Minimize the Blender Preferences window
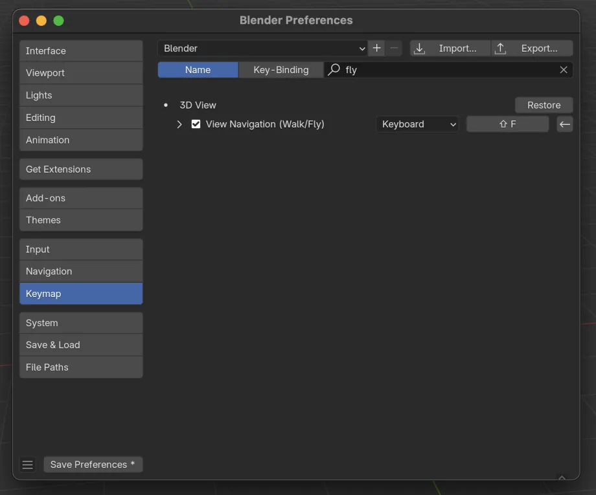The width and height of the screenshot is (596, 495). point(41,21)
